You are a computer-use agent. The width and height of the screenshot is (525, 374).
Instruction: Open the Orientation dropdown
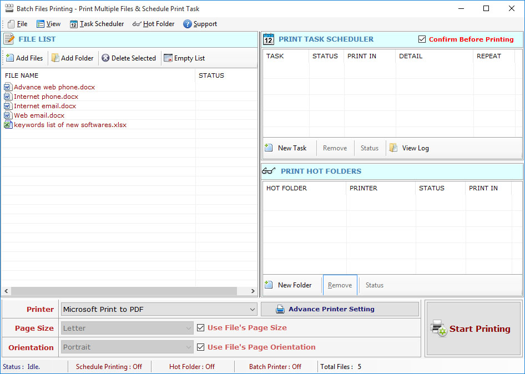188,347
